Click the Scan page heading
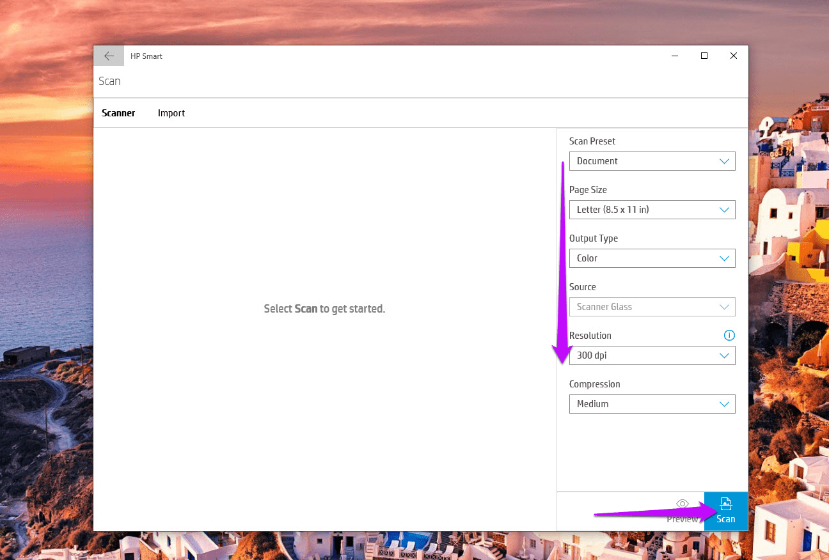Viewport: 829px width, 560px height. tap(109, 81)
